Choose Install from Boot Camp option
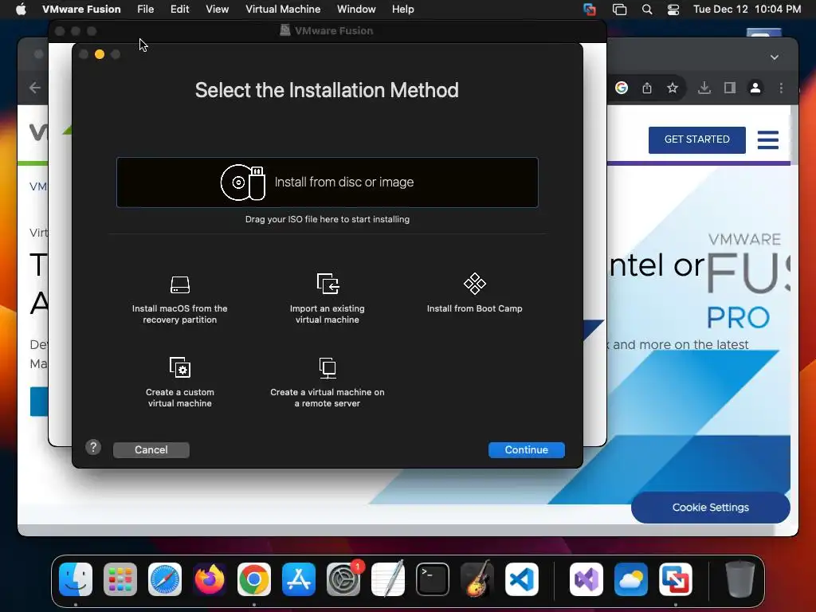Image resolution: width=816 pixels, height=612 pixels. [x=475, y=293]
